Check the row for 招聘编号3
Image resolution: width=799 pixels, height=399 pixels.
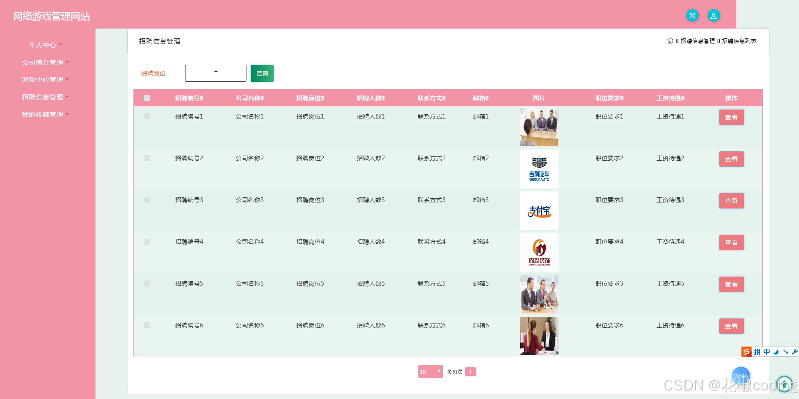coord(147,200)
